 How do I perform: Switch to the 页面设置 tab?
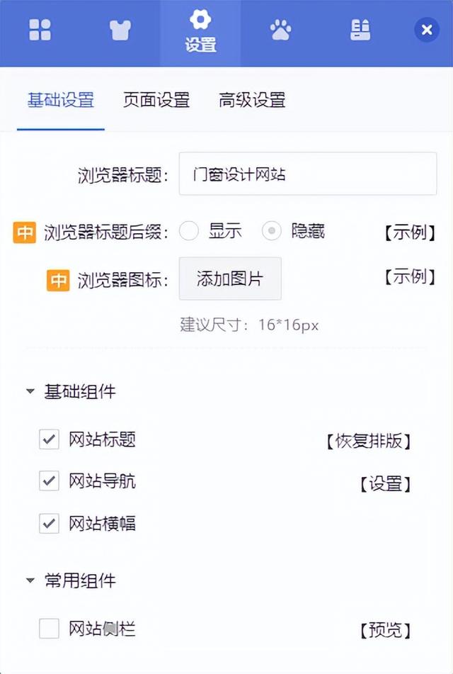tap(156, 100)
